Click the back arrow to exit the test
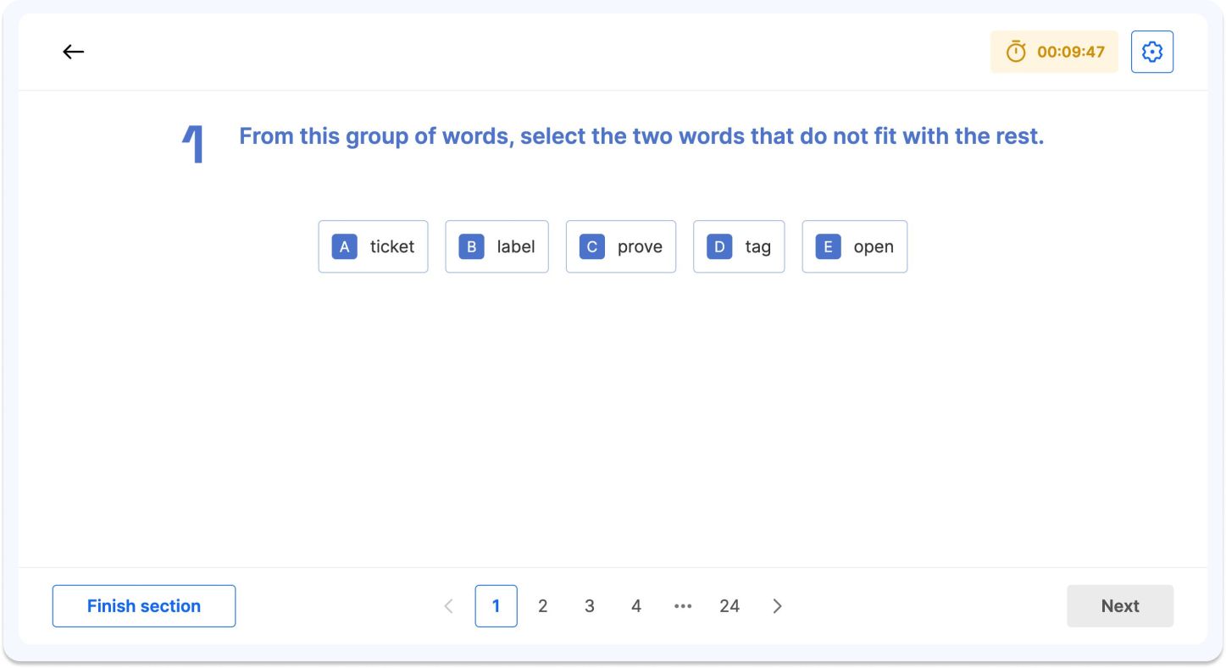Viewport: 1226px width, 668px height. pos(74,52)
